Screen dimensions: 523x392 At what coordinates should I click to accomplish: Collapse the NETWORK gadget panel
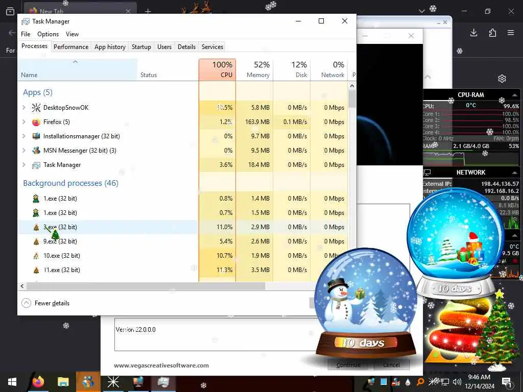coord(515,173)
